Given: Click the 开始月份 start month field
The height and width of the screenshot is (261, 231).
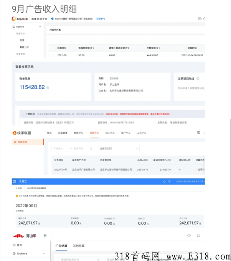Looking at the screenshot, I should (58, 148).
